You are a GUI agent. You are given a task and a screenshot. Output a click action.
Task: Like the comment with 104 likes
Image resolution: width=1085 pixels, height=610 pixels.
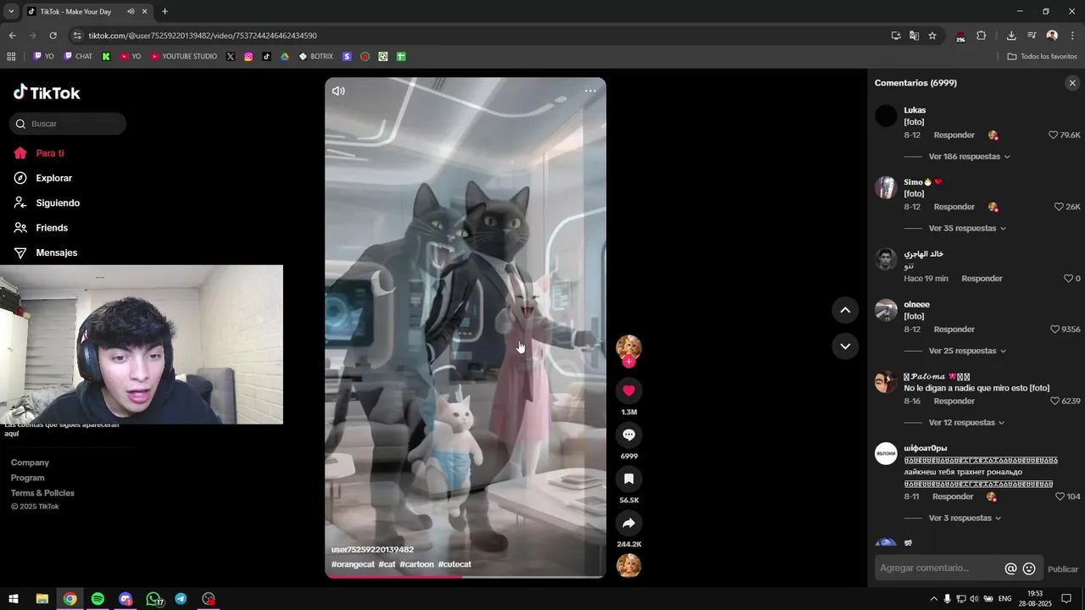[x=1060, y=496]
